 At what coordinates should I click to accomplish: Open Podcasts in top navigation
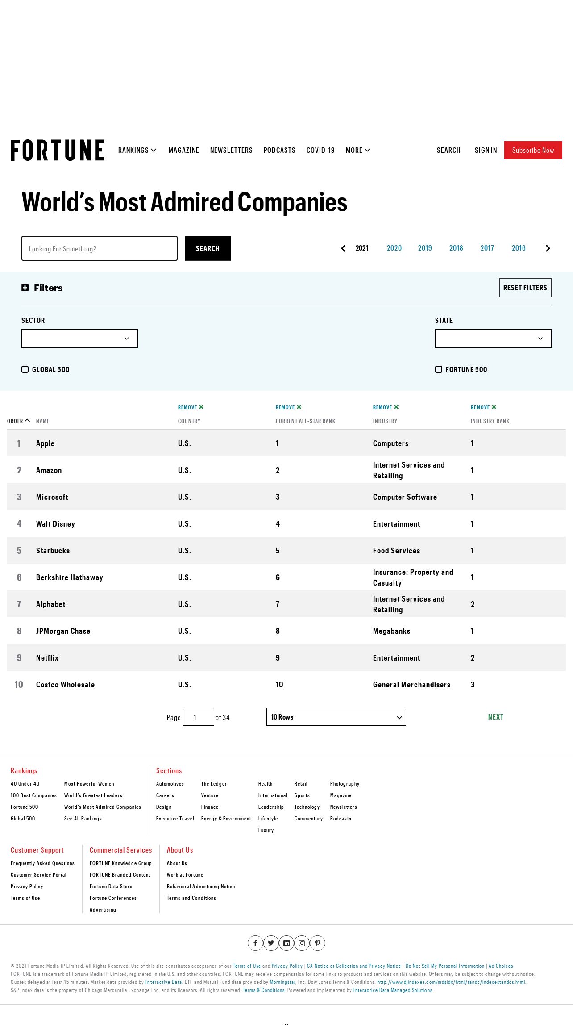coord(279,150)
